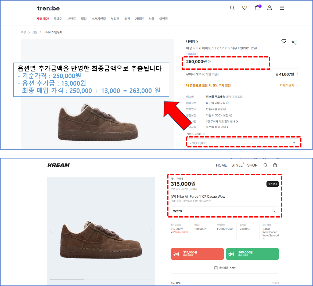Click 더보기 next to 추가 혜택
The width and height of the screenshot is (313, 286).
[x=275, y=283]
